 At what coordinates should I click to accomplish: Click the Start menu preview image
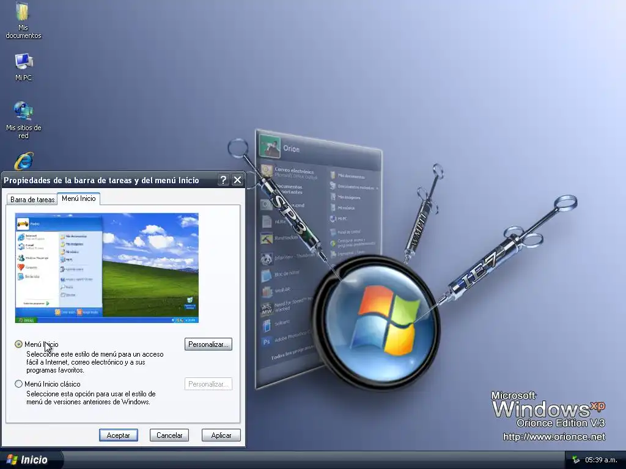pyautogui.click(x=106, y=268)
